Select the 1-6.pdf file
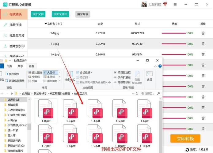Image resolution: width=213 pixels, height=153 pixels. (x=145, y=111)
